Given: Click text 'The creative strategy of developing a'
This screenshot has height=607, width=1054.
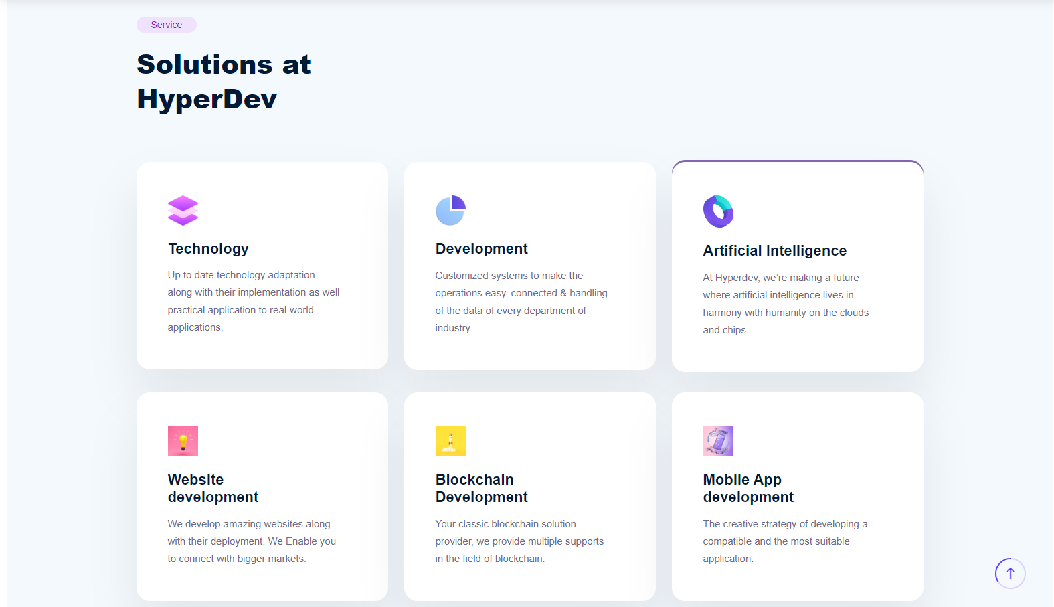Looking at the screenshot, I should 785,524.
